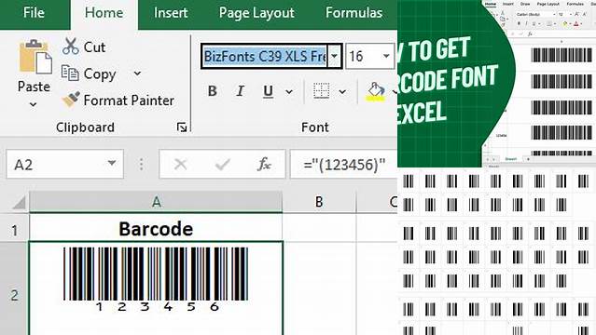Image resolution: width=596 pixels, height=335 pixels.
Task: Click the Cut scissors icon
Action: [71, 47]
